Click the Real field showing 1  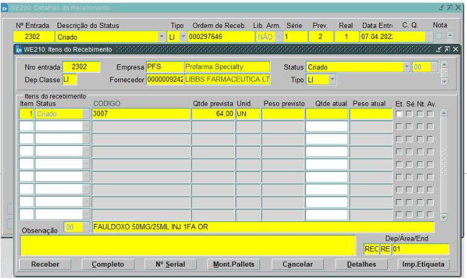346,37
